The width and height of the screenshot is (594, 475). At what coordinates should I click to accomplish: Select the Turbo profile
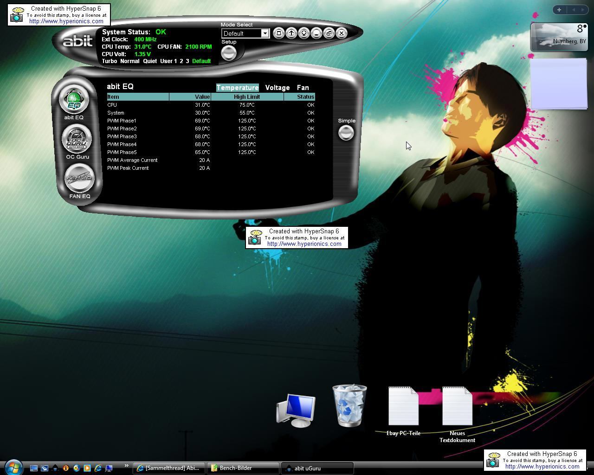[110, 61]
